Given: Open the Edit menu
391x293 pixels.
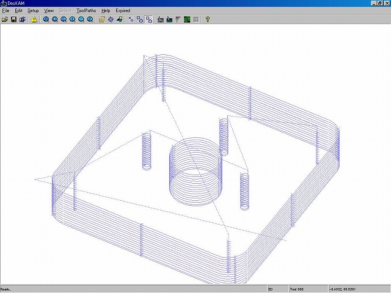Looking at the screenshot, I should click(19, 11).
